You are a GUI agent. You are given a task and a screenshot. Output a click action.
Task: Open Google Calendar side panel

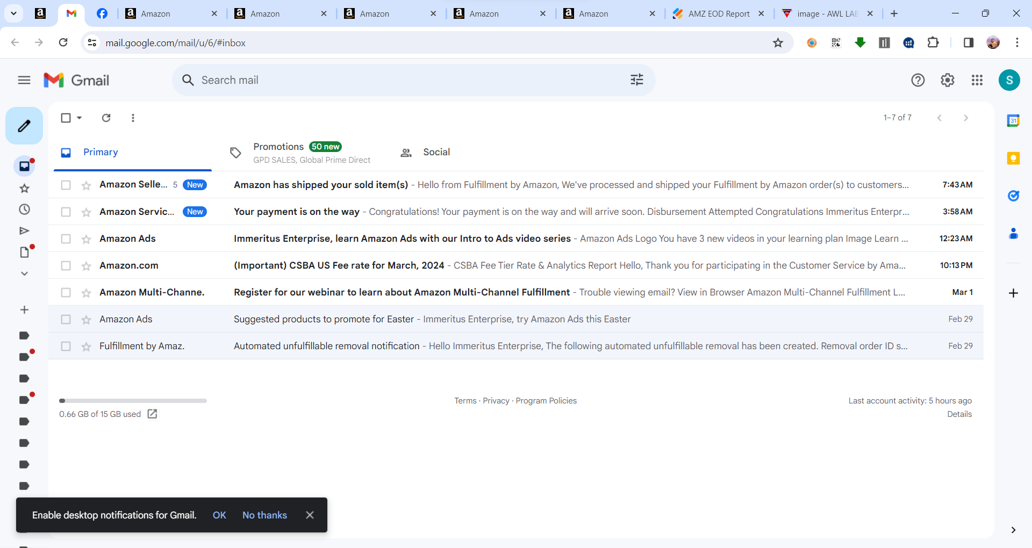[1013, 120]
